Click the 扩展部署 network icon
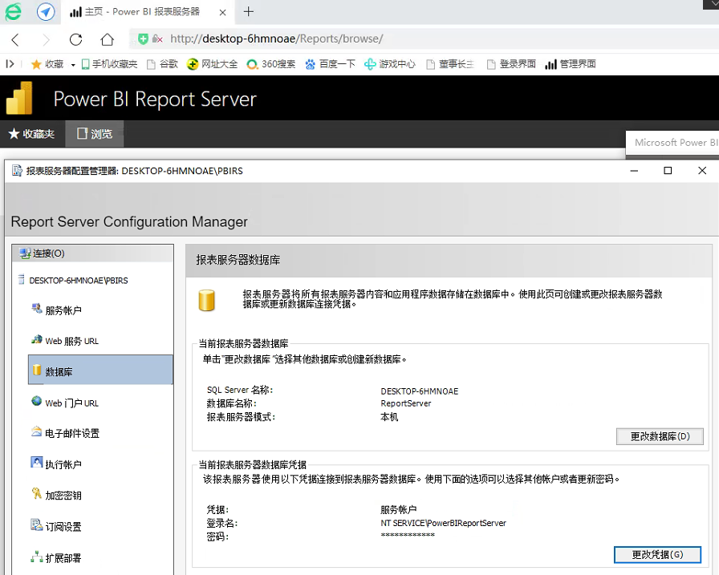 (37, 557)
